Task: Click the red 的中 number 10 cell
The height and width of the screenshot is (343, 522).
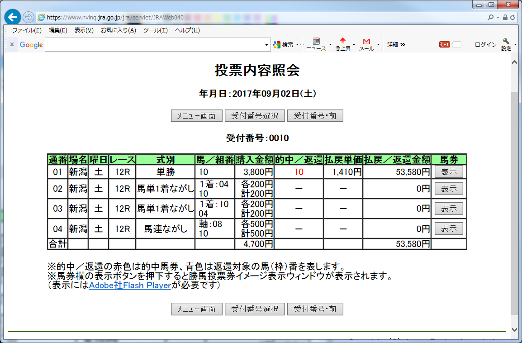Action: click(x=299, y=172)
